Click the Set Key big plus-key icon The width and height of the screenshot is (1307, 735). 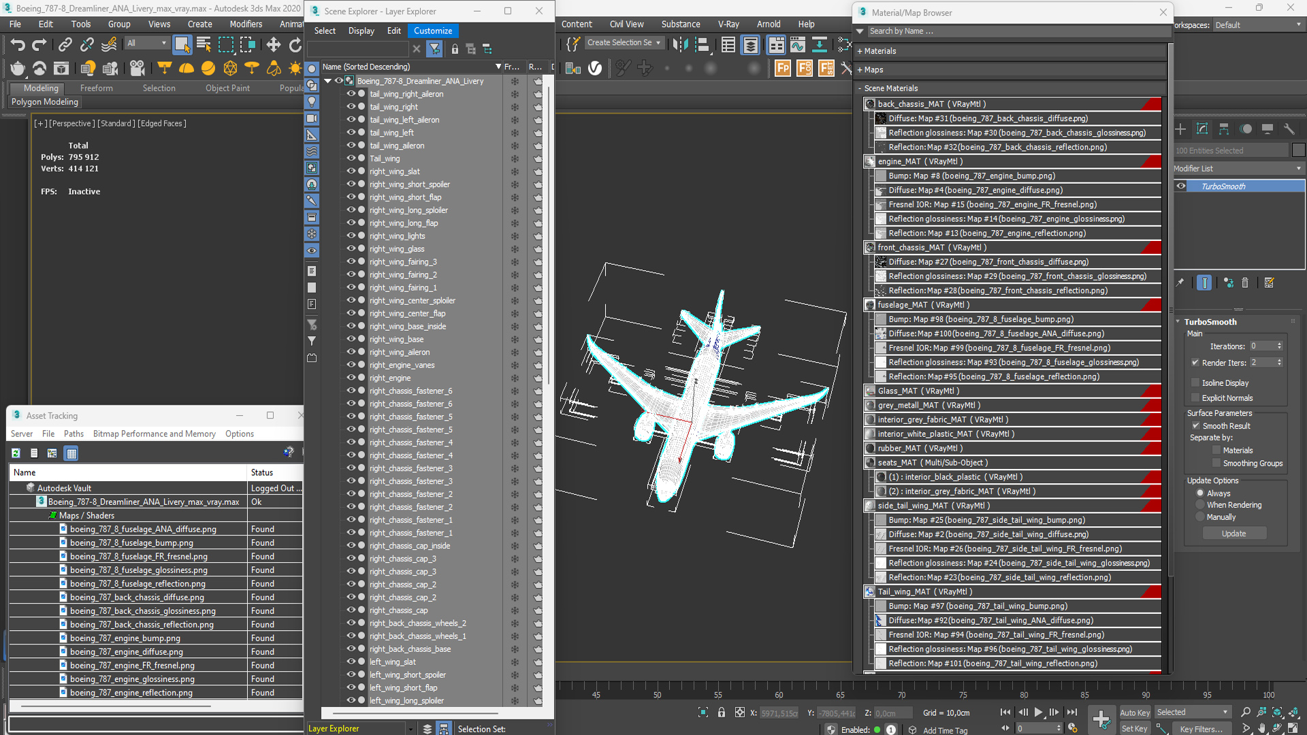1101,719
